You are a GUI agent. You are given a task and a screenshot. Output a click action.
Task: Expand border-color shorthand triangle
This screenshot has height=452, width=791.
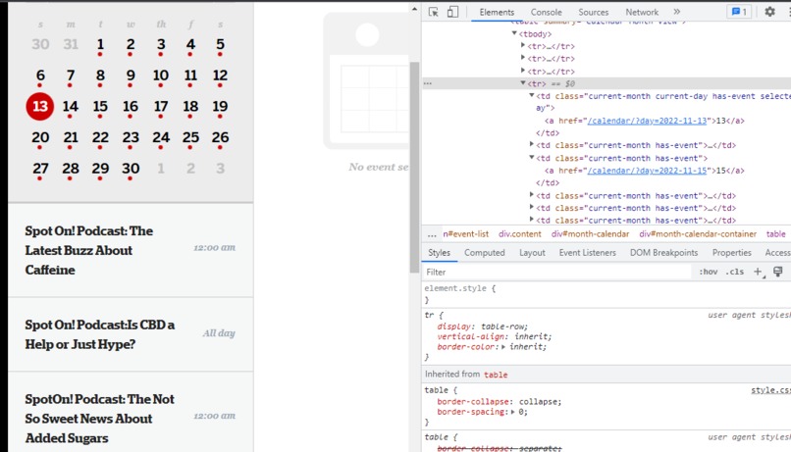(503, 347)
